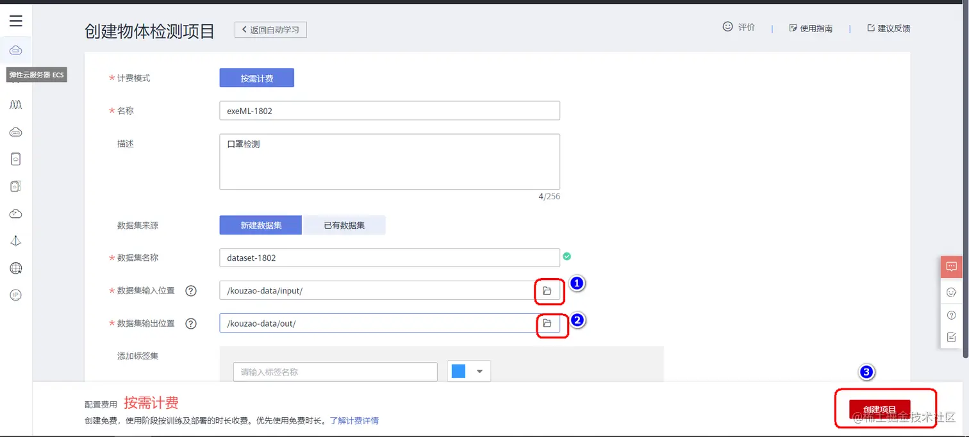Viewport: 969px width, 437px height.
Task: Open the smiley rating floating icon
Action: pyautogui.click(x=951, y=292)
